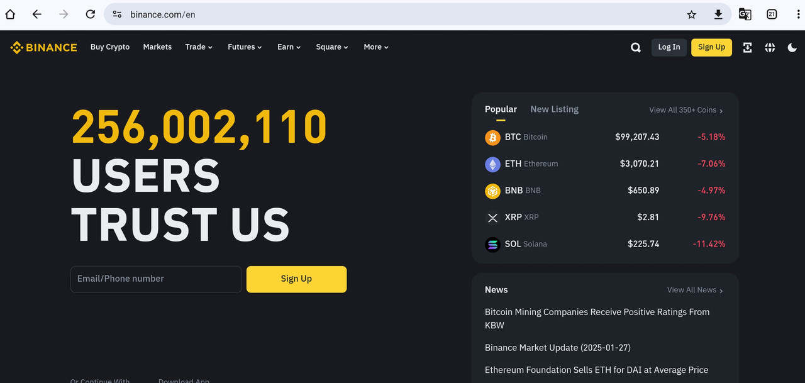Open the browser three-dot menu
Screen dimensions: 805x383
(x=798, y=14)
